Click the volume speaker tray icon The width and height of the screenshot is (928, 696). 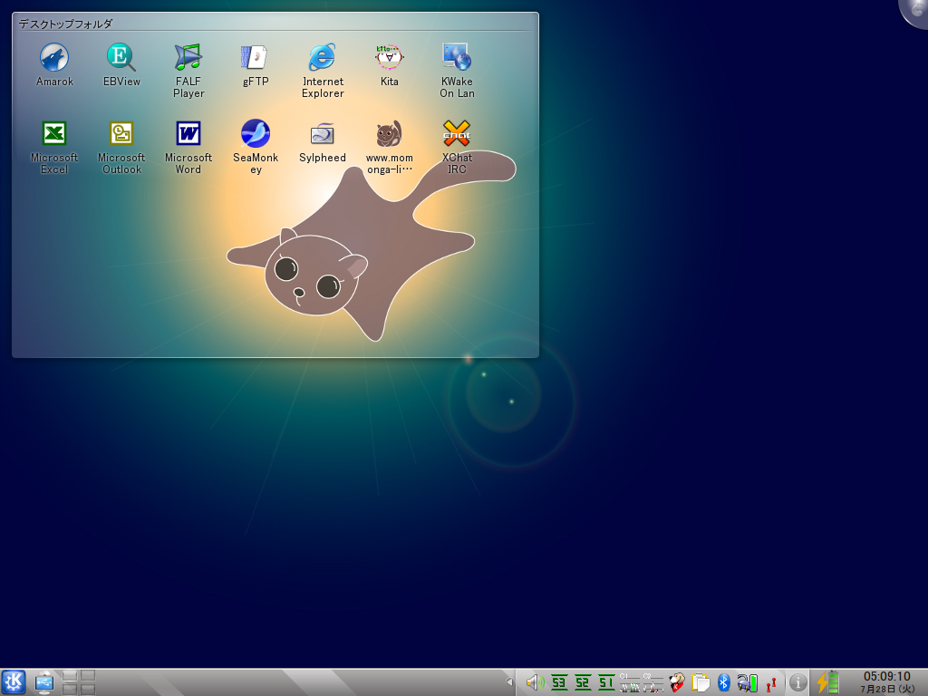[x=535, y=683]
